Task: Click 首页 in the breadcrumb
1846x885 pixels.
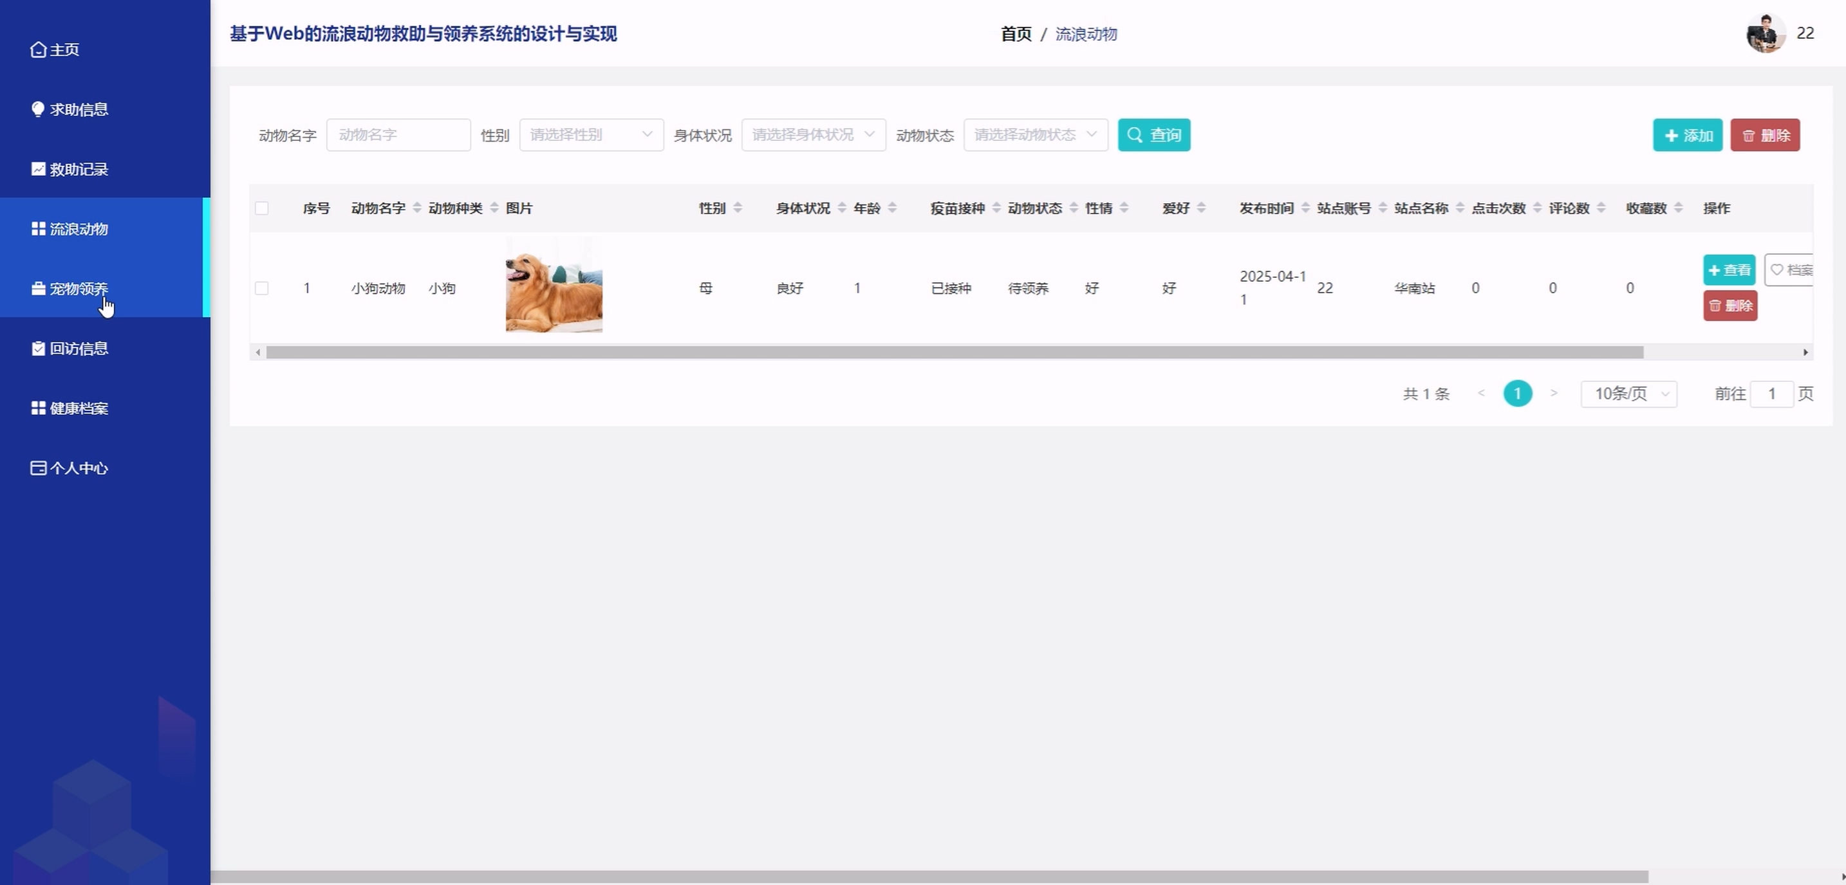Action: (1016, 34)
